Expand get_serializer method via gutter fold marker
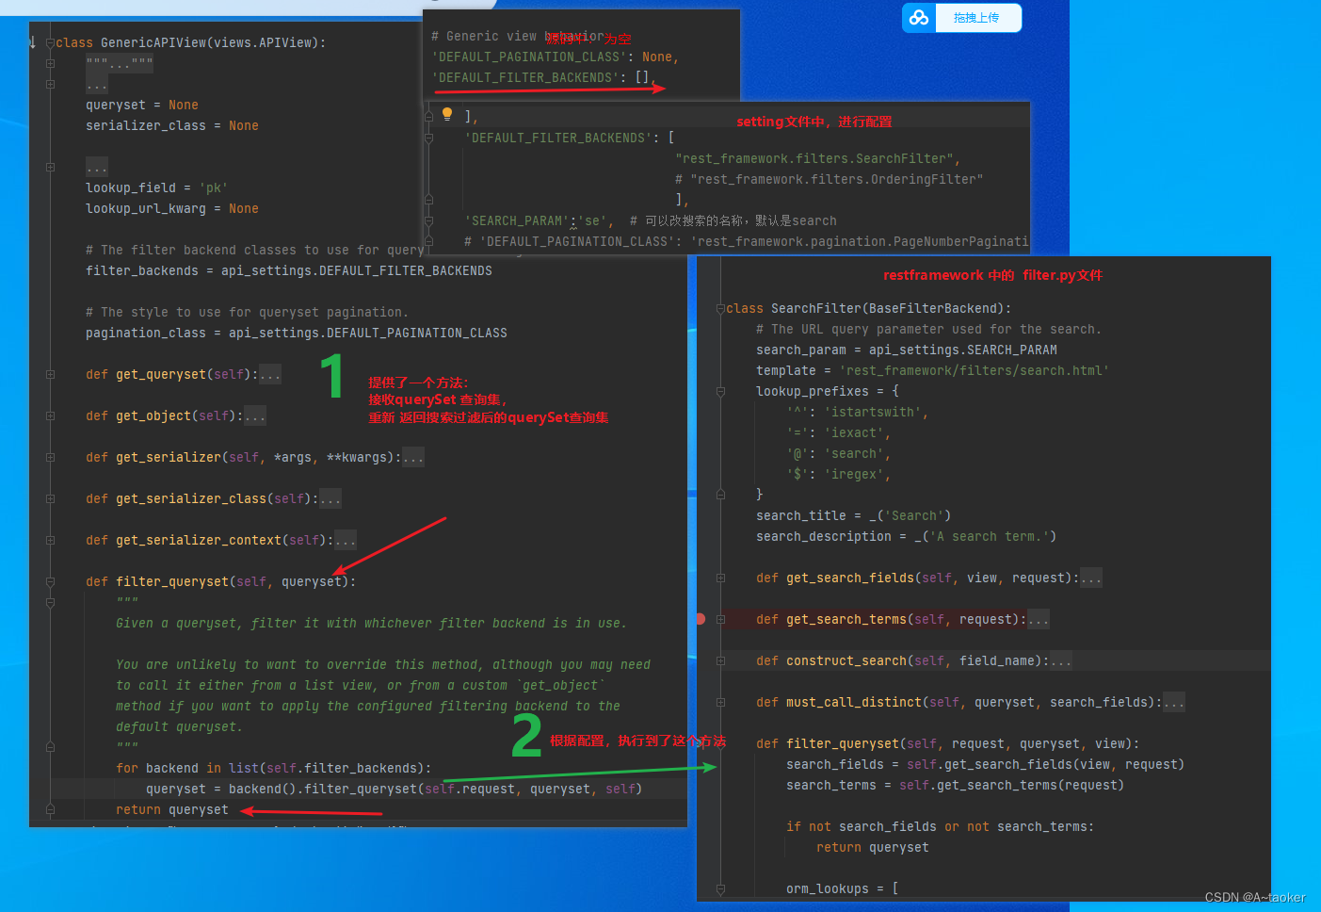 [50, 457]
